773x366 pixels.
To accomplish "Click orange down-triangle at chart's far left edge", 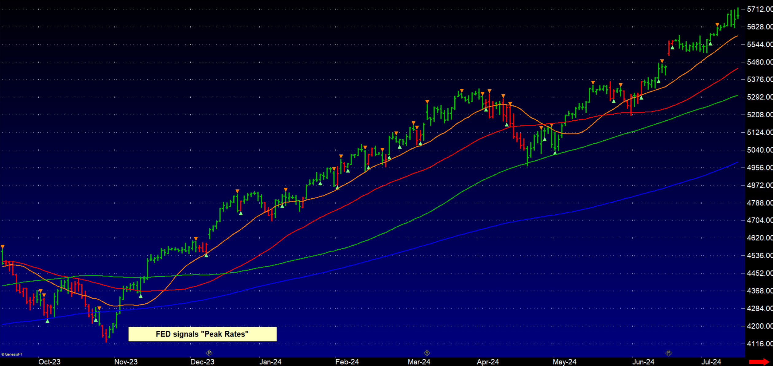I will (x=2, y=247).
